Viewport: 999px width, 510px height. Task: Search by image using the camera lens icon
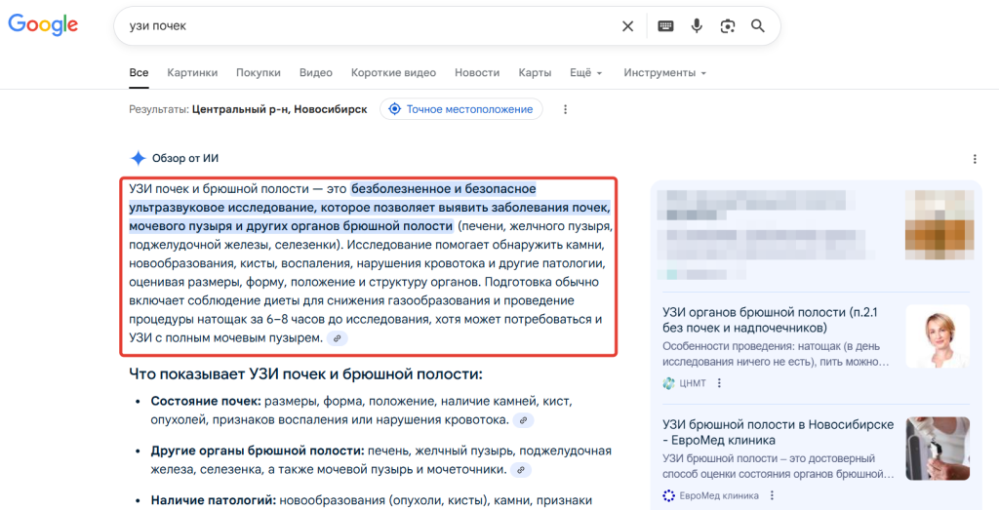click(728, 26)
